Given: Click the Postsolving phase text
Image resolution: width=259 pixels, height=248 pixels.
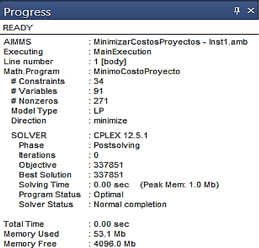Looking at the screenshot, I should click(116, 145).
